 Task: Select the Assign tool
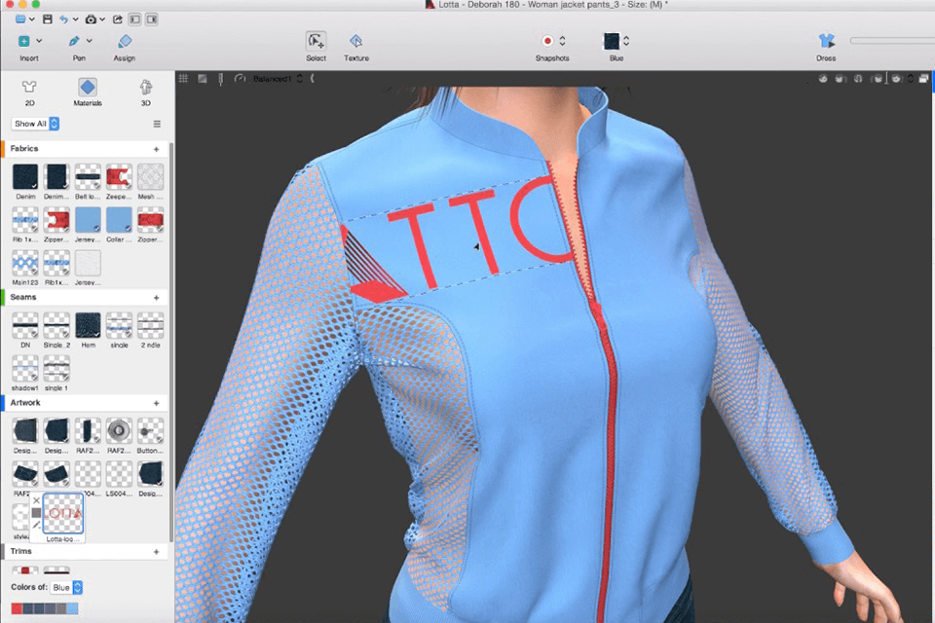[125, 41]
